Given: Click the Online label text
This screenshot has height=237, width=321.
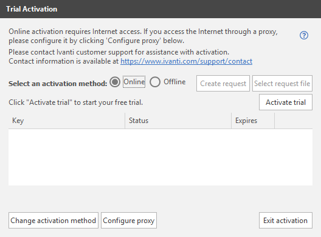Looking at the screenshot, I should tap(134, 82).
